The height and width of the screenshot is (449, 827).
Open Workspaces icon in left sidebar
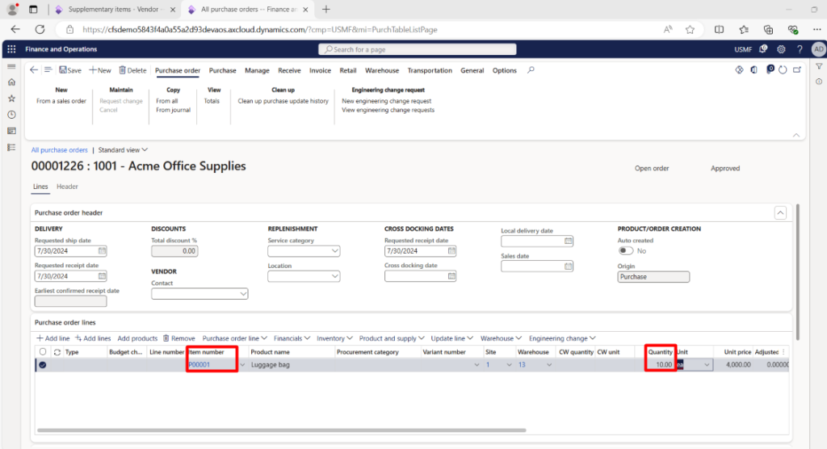pos(11,131)
